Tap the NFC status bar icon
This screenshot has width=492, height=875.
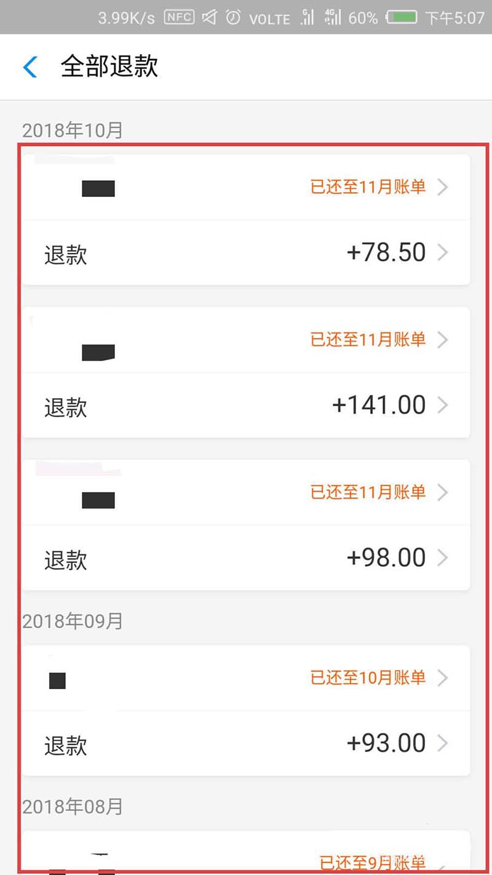[x=178, y=17]
